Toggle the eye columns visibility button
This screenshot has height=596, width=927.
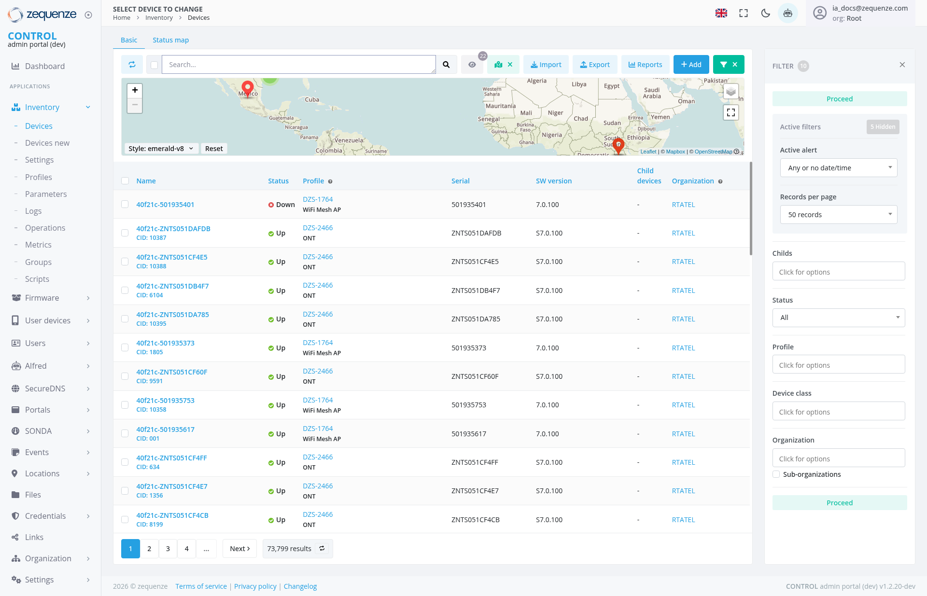(x=472, y=64)
